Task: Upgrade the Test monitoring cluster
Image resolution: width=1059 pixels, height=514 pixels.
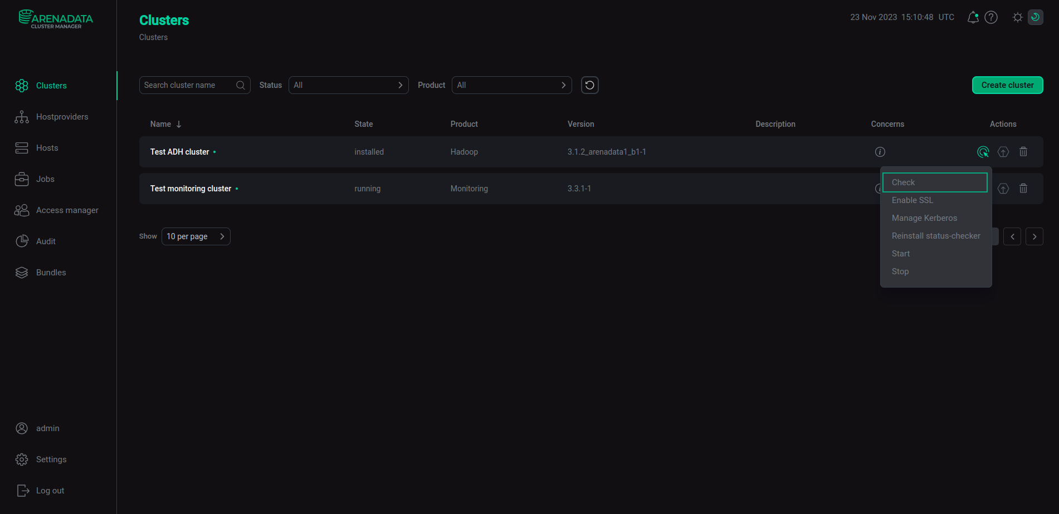Action: tap(1003, 189)
